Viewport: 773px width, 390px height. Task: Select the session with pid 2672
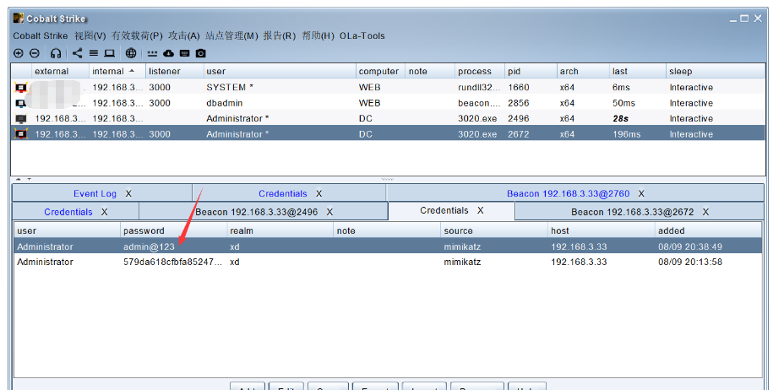(388, 134)
